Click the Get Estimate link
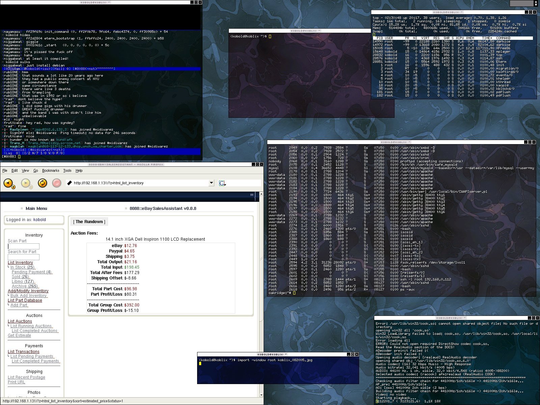The height and width of the screenshot is (405, 540). click(x=19, y=335)
